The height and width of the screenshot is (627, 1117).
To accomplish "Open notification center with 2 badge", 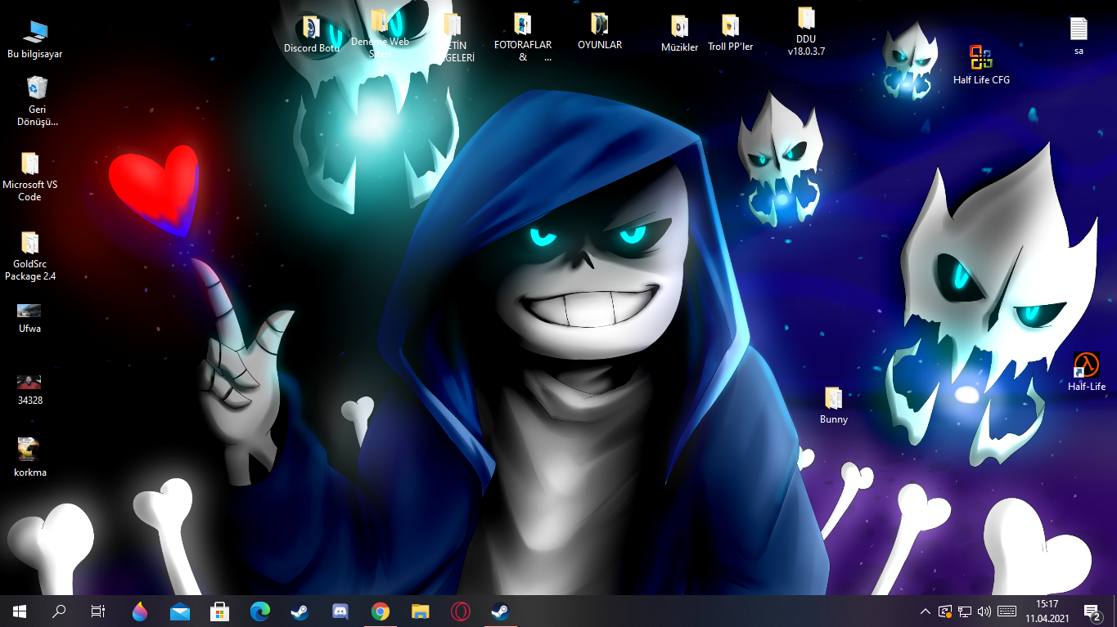I will coord(1092,611).
